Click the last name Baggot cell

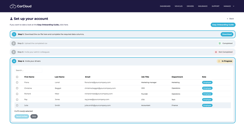pyautogui.click(x=58, y=88)
